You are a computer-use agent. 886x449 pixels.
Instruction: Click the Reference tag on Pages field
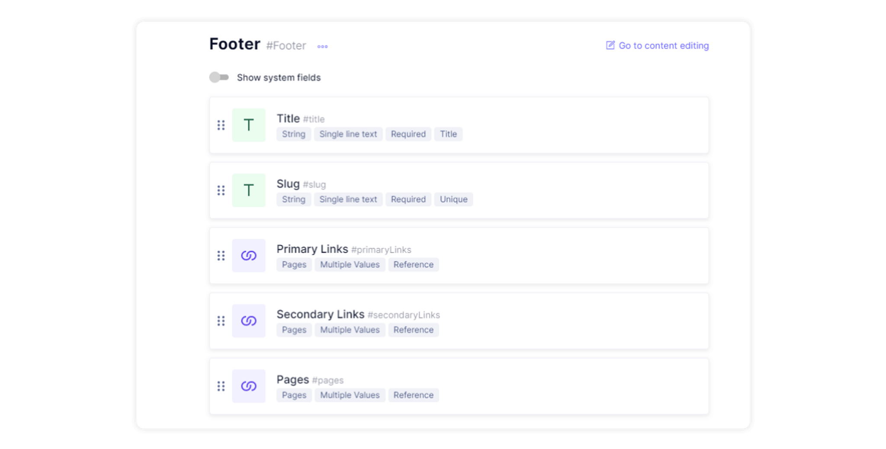[413, 395]
